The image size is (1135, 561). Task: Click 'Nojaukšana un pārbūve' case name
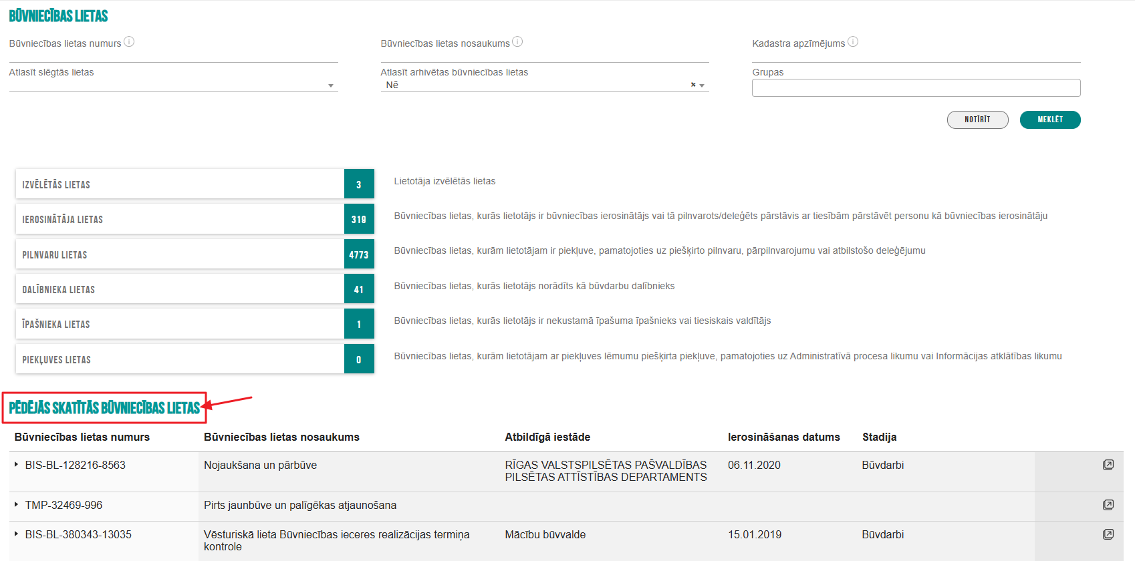pyautogui.click(x=261, y=465)
